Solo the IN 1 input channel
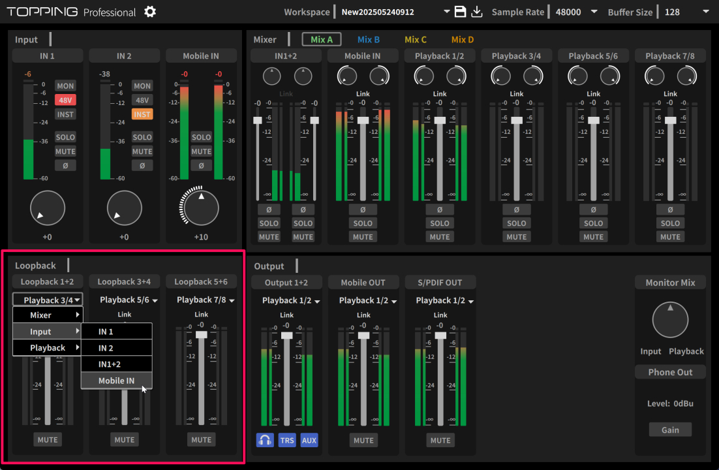719x470 pixels. tap(65, 137)
